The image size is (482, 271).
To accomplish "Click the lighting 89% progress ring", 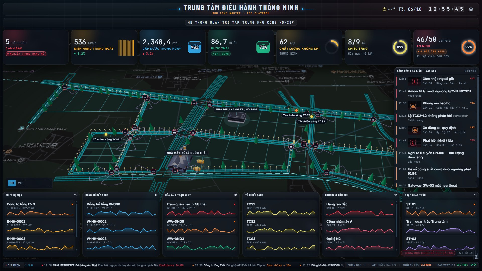I will [x=400, y=47].
